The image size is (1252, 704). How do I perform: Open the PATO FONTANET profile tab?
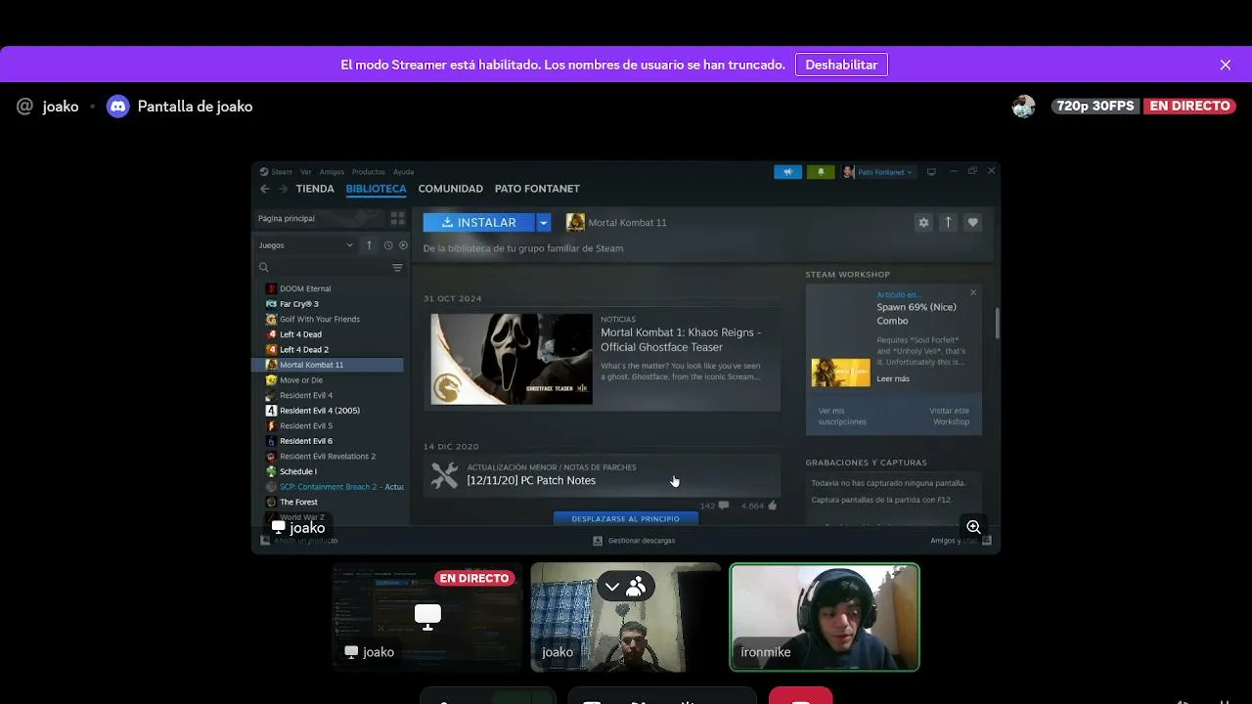coord(537,189)
